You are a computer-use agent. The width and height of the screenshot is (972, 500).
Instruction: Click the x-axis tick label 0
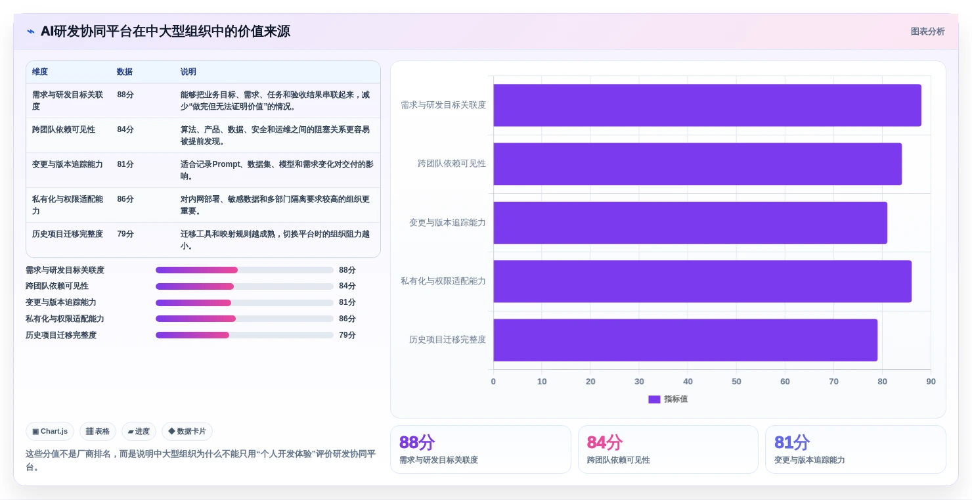(493, 382)
